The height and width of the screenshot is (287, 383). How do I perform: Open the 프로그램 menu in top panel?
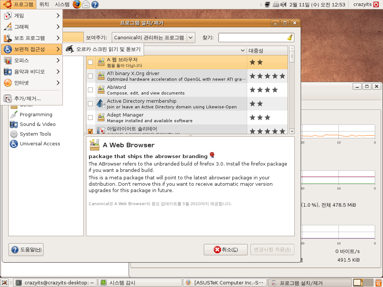pos(18,4)
